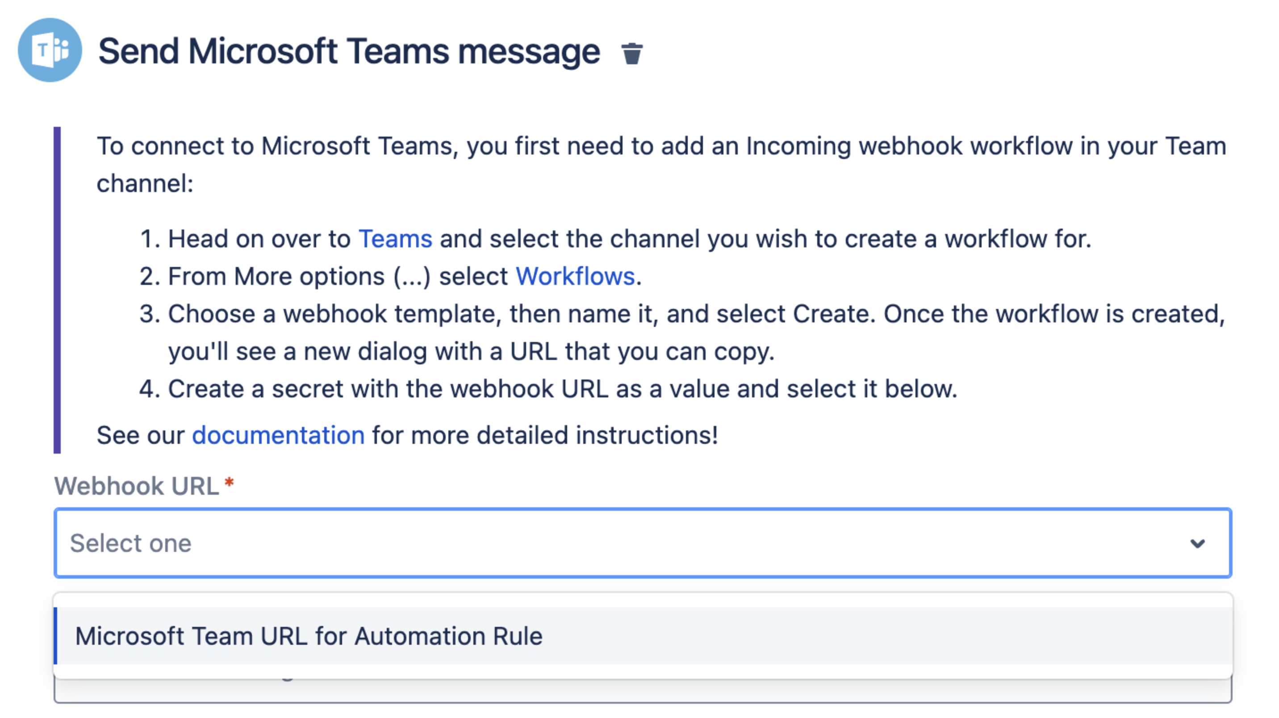Click the more detailed instructions sentence
The width and height of the screenshot is (1279, 718).
click(x=544, y=435)
